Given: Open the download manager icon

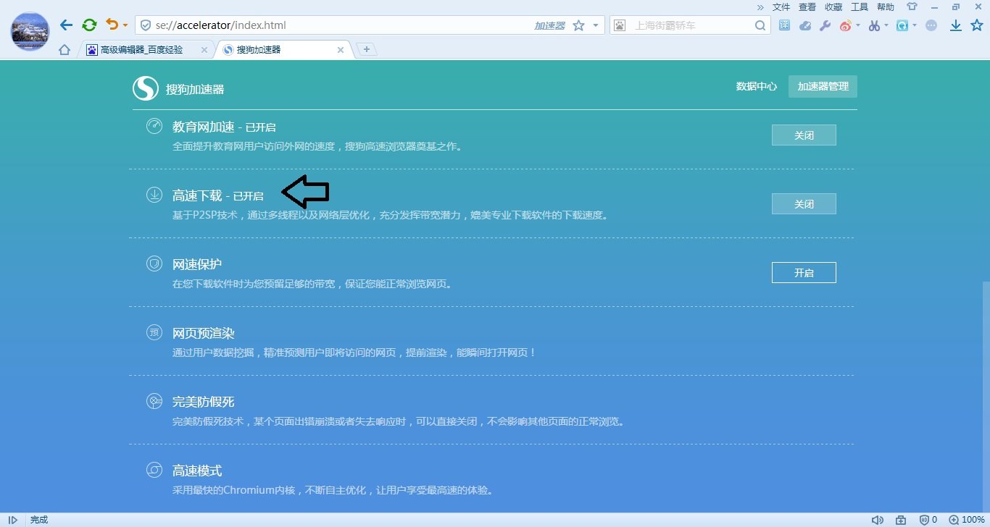Looking at the screenshot, I should coord(956,25).
